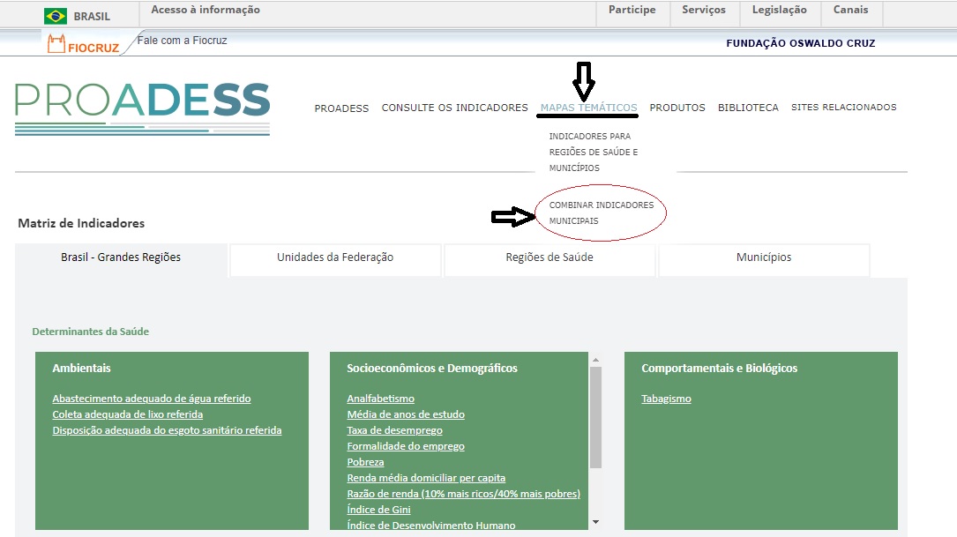The width and height of the screenshot is (957, 537).
Task: Open Índice de Desenvolvimento Humano link
Action: [431, 526]
